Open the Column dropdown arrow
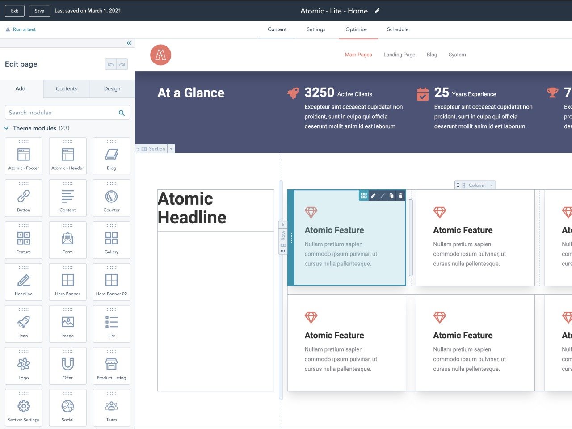 pos(492,185)
